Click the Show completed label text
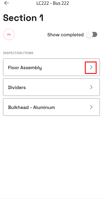Viewport: 104px width, 199px height. point(65,35)
